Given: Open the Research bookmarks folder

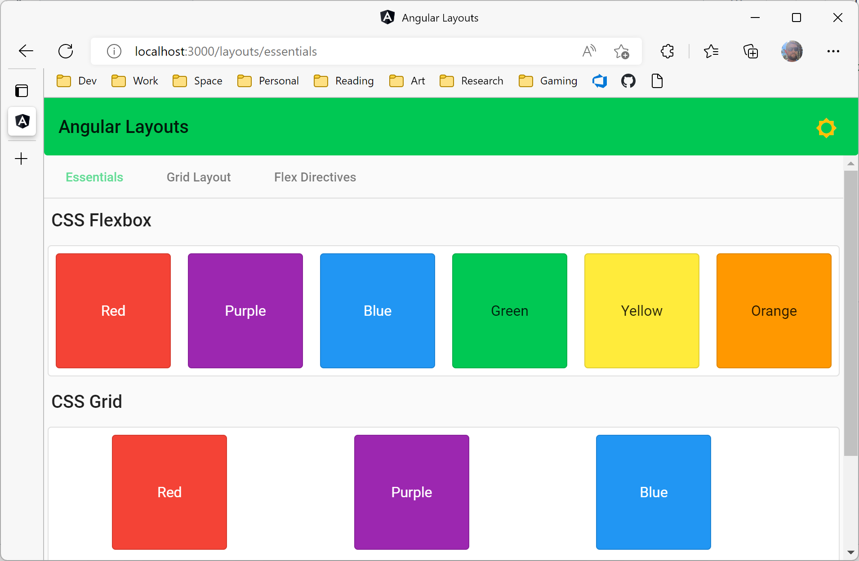Looking at the screenshot, I should coord(471,81).
